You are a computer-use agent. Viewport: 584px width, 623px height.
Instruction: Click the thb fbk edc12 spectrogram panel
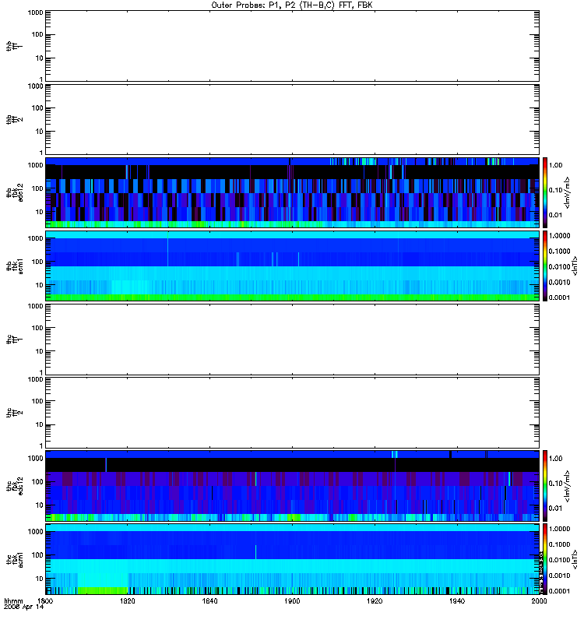[x=292, y=192]
